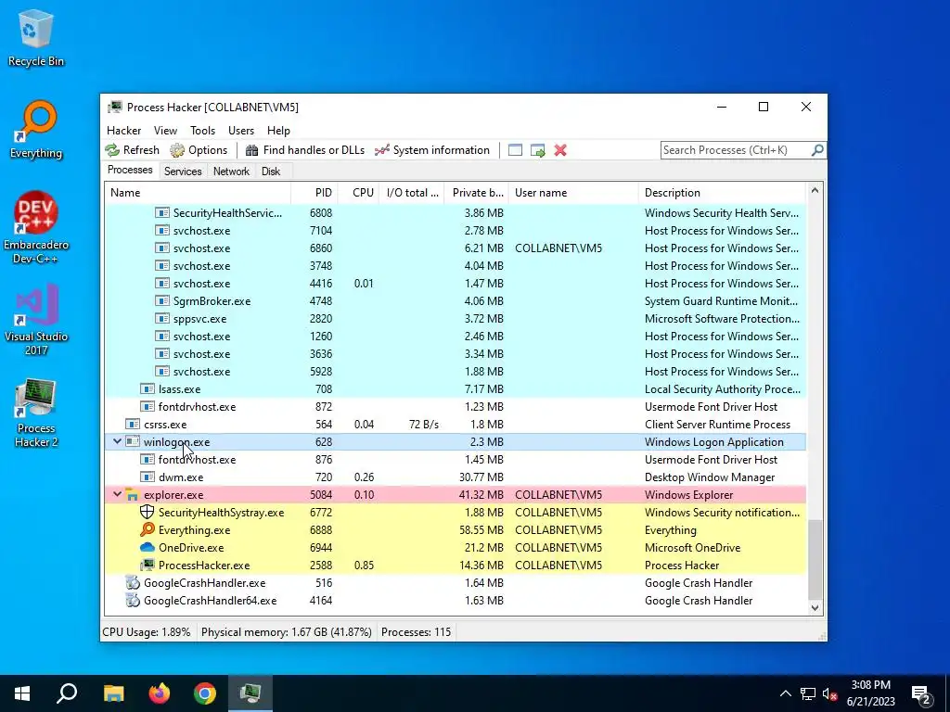Select the Recycle Bin desktop icon
950x712 pixels.
pos(36,38)
